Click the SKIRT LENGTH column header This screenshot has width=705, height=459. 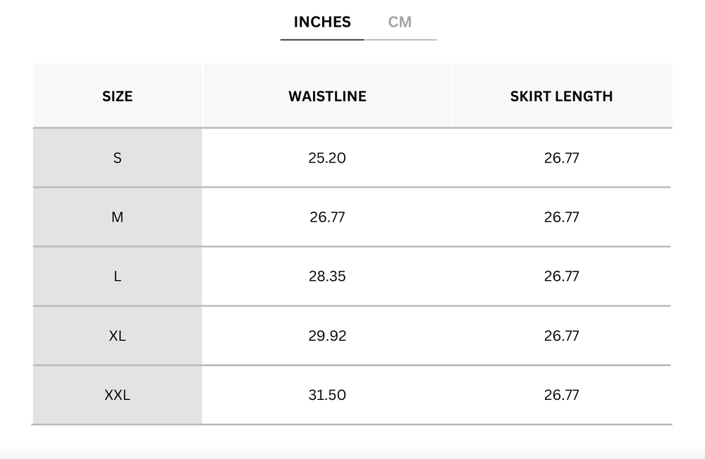561,96
